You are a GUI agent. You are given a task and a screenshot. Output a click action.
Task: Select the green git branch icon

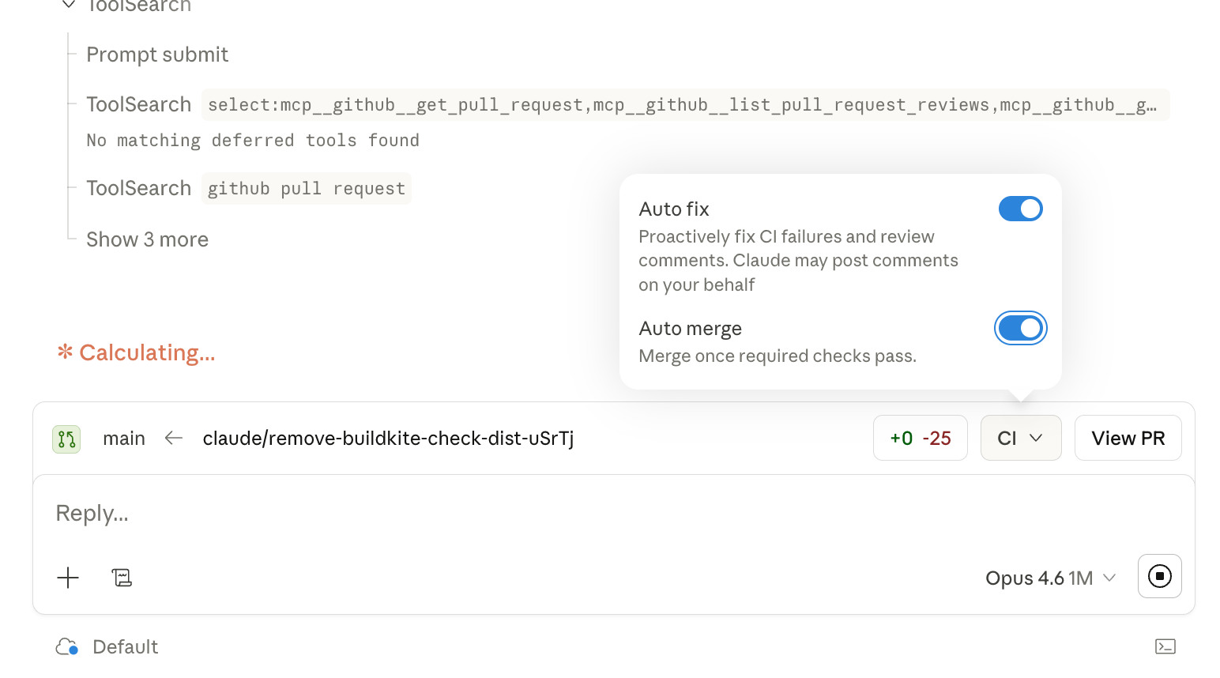tap(66, 439)
